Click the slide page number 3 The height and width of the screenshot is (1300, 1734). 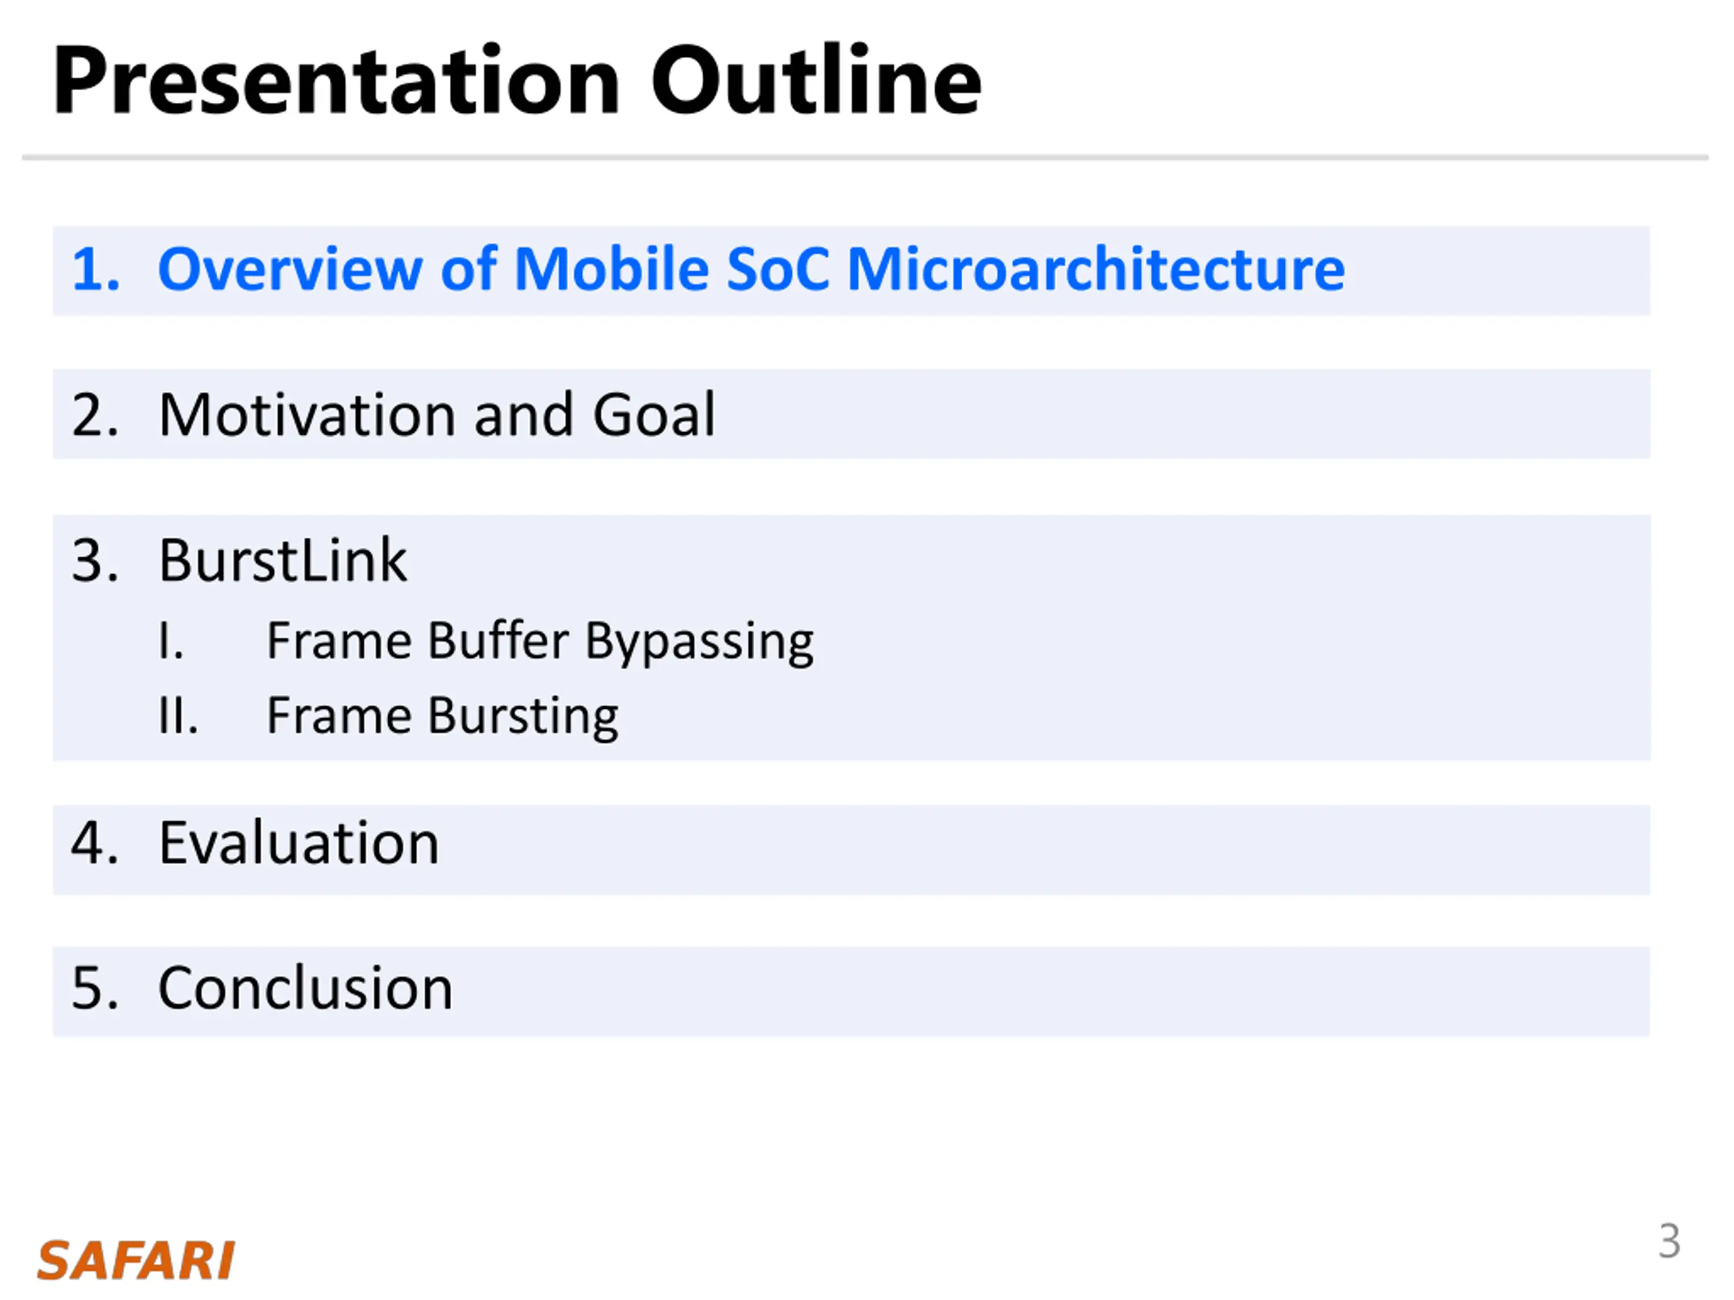(1669, 1241)
